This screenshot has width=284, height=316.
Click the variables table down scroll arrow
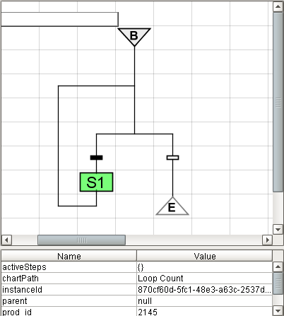(278, 311)
